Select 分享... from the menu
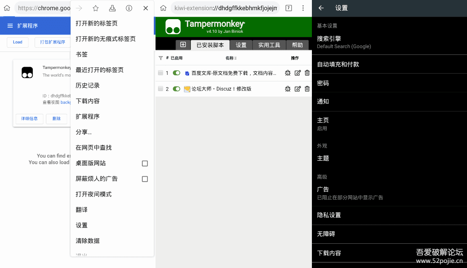This screenshot has height=268, width=467. click(112, 132)
